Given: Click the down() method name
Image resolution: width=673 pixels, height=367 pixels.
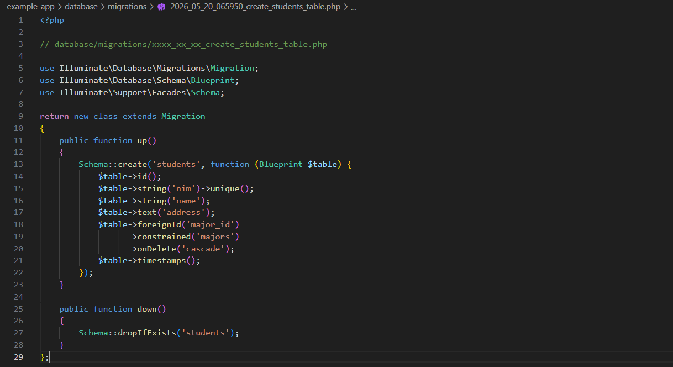Looking at the screenshot, I should 147,309.
